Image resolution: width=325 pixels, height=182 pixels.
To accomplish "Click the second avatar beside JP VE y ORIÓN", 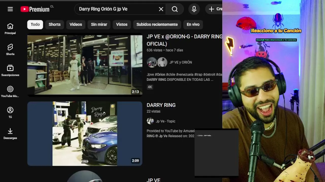I will click(x=162, y=62).
